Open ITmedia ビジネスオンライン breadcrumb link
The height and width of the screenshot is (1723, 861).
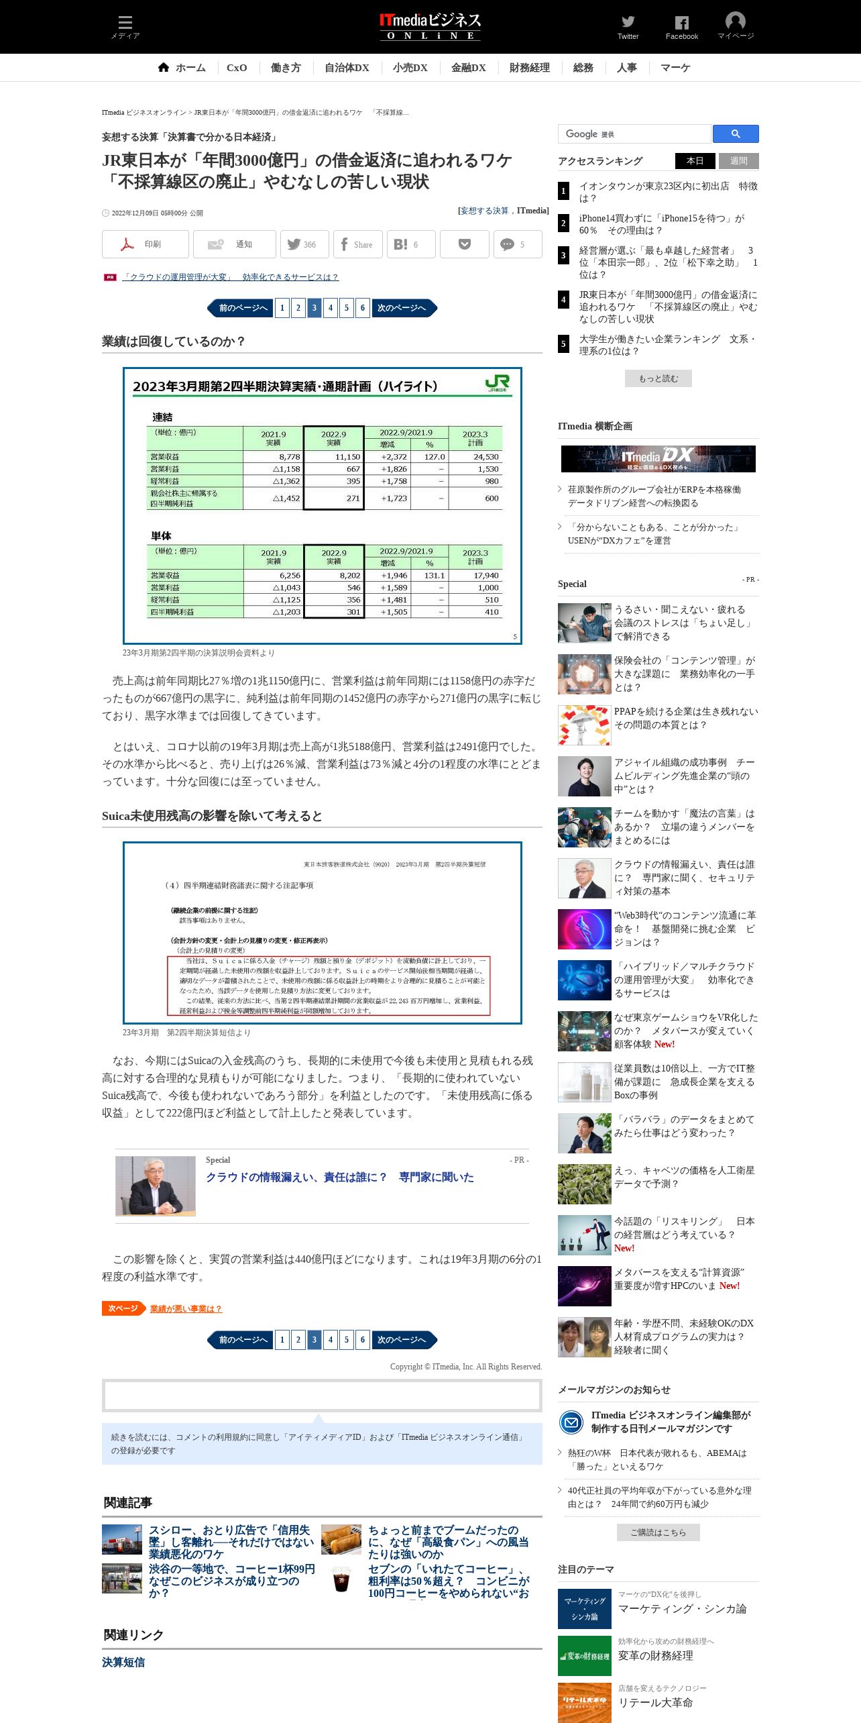click(x=143, y=113)
